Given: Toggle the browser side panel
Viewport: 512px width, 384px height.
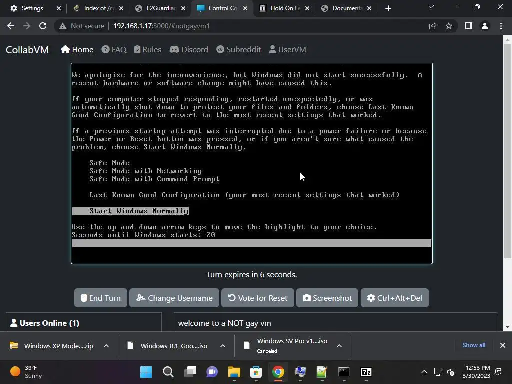Looking at the screenshot, I should [x=469, y=26].
